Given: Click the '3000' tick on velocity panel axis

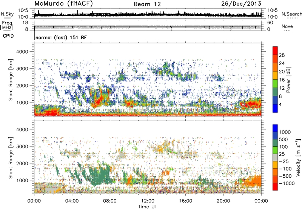Looking at the screenshot, I should point(22,146).
